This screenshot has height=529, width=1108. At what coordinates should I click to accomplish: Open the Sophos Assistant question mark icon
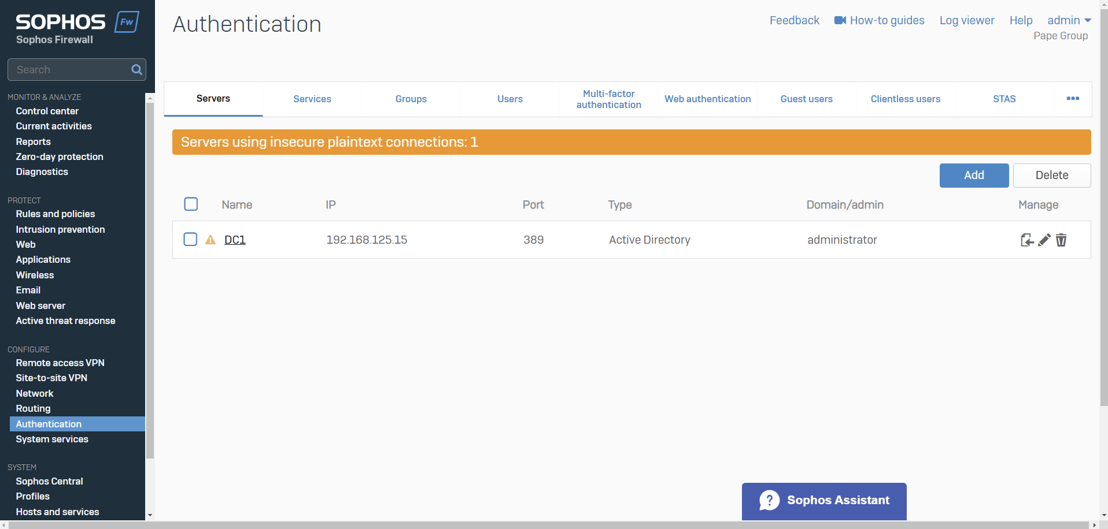tap(770, 500)
